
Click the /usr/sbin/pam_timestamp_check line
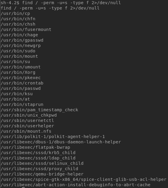click(40, 110)
